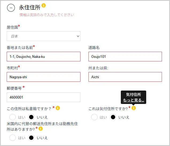Image resolution: width=170 pixels, height=146 pixels.
Task: Collapse the 永住住所 section with the minus icon
Action: click(11, 8)
